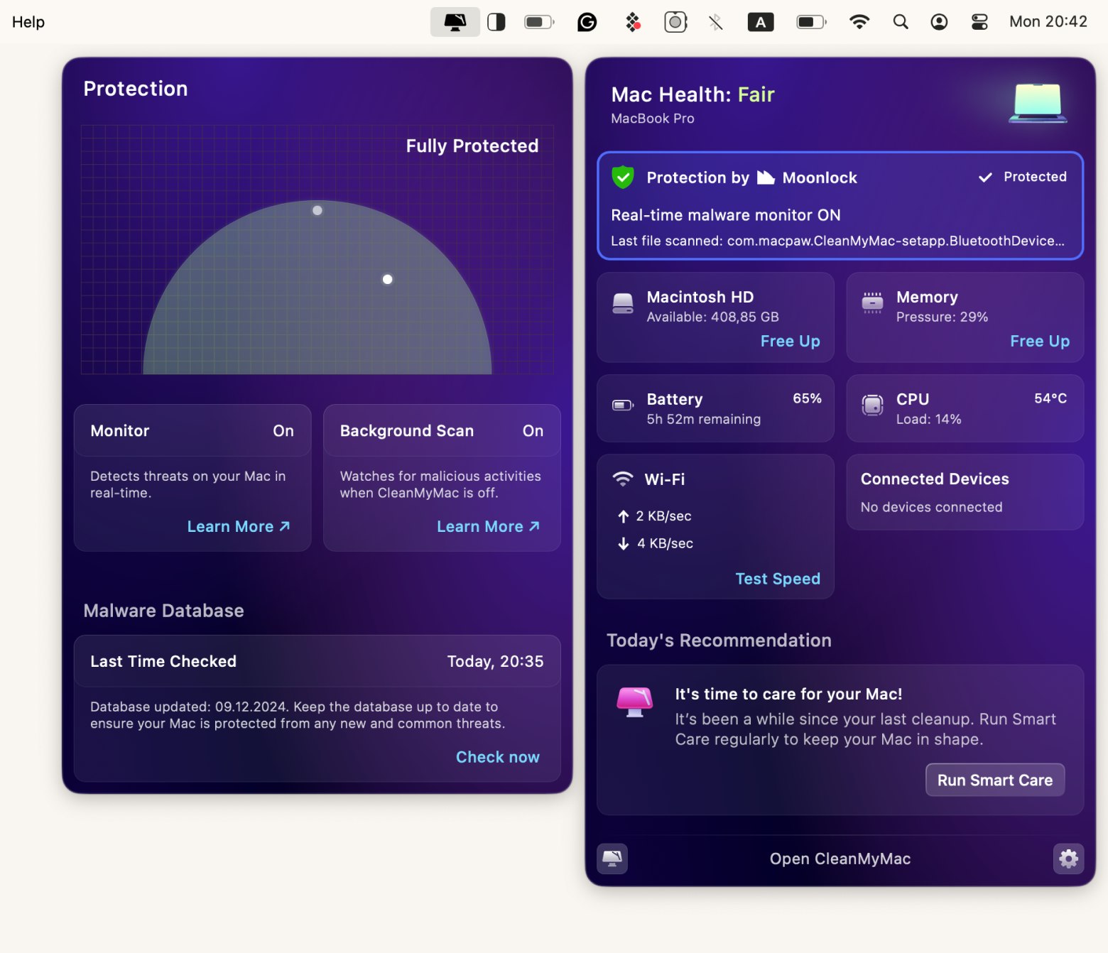Viewport: 1108px width, 953px height.
Task: Click the Battery icon in Battery card
Action: point(623,405)
